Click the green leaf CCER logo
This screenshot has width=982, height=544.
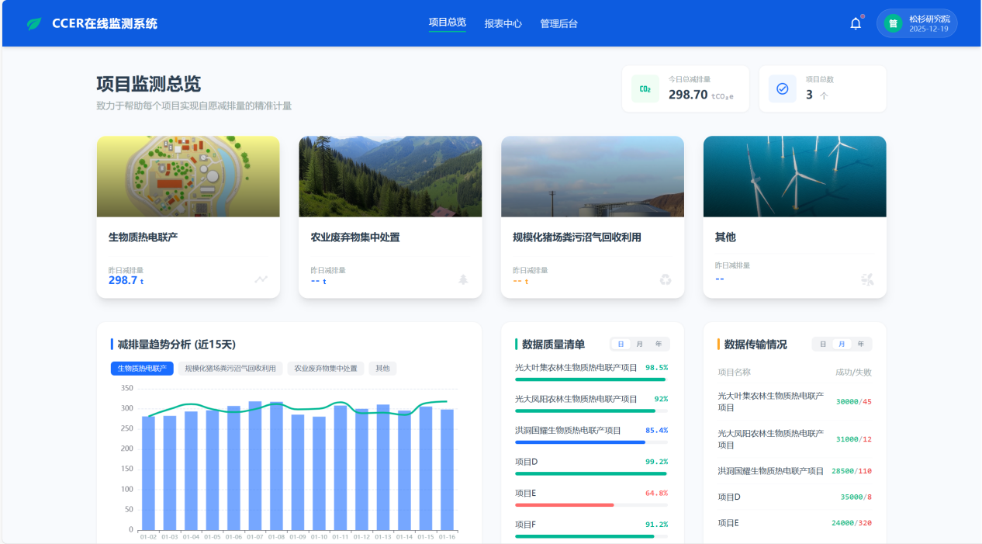tap(34, 24)
